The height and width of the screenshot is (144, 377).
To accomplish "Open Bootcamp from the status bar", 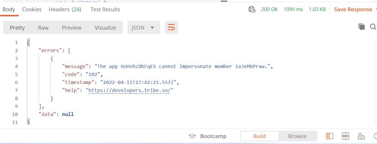I will (207, 136).
